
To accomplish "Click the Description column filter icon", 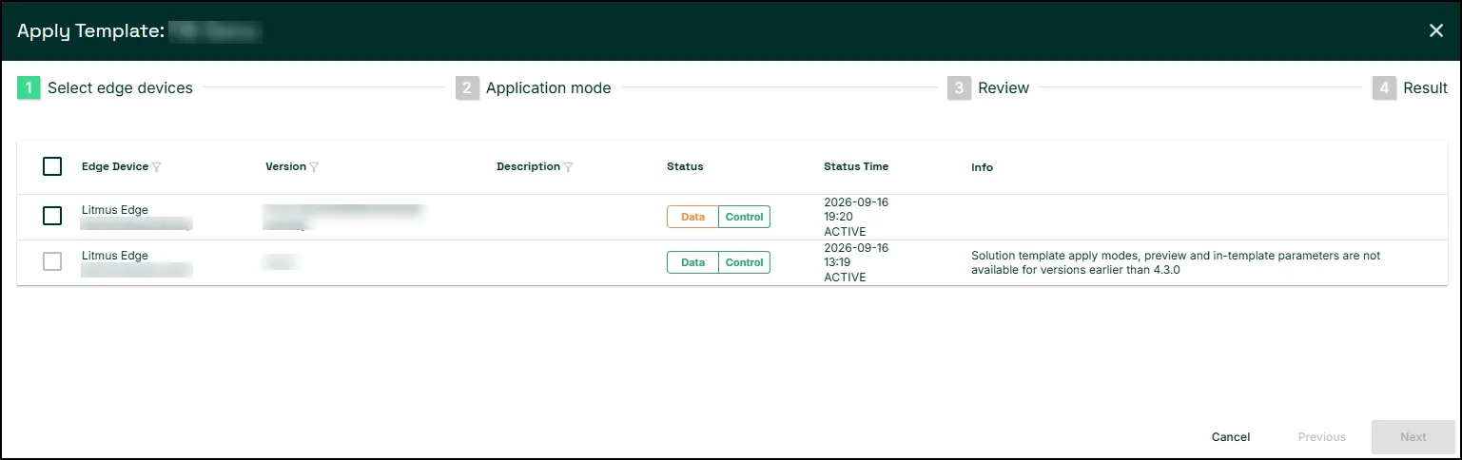I will [568, 167].
